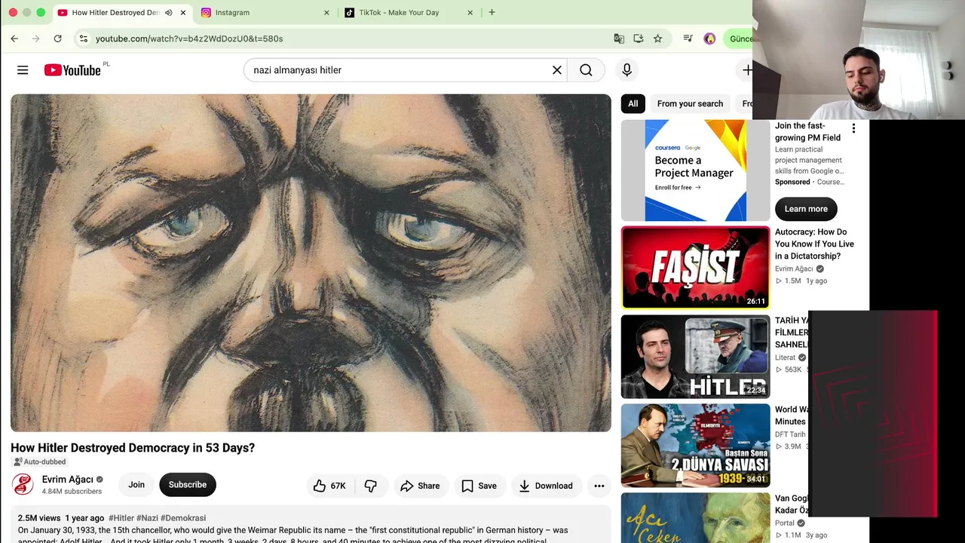Save the video to a playlist
Image resolution: width=965 pixels, height=543 pixels.
tap(479, 486)
